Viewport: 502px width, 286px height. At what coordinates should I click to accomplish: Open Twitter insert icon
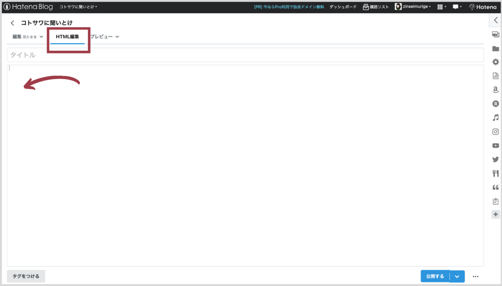(495, 159)
